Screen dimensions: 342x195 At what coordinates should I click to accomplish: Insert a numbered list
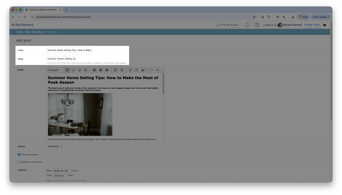tap(121, 70)
